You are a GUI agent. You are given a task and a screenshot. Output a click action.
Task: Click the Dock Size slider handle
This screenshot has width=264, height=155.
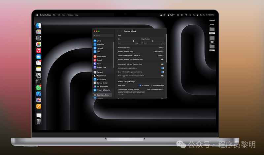(134, 41)
